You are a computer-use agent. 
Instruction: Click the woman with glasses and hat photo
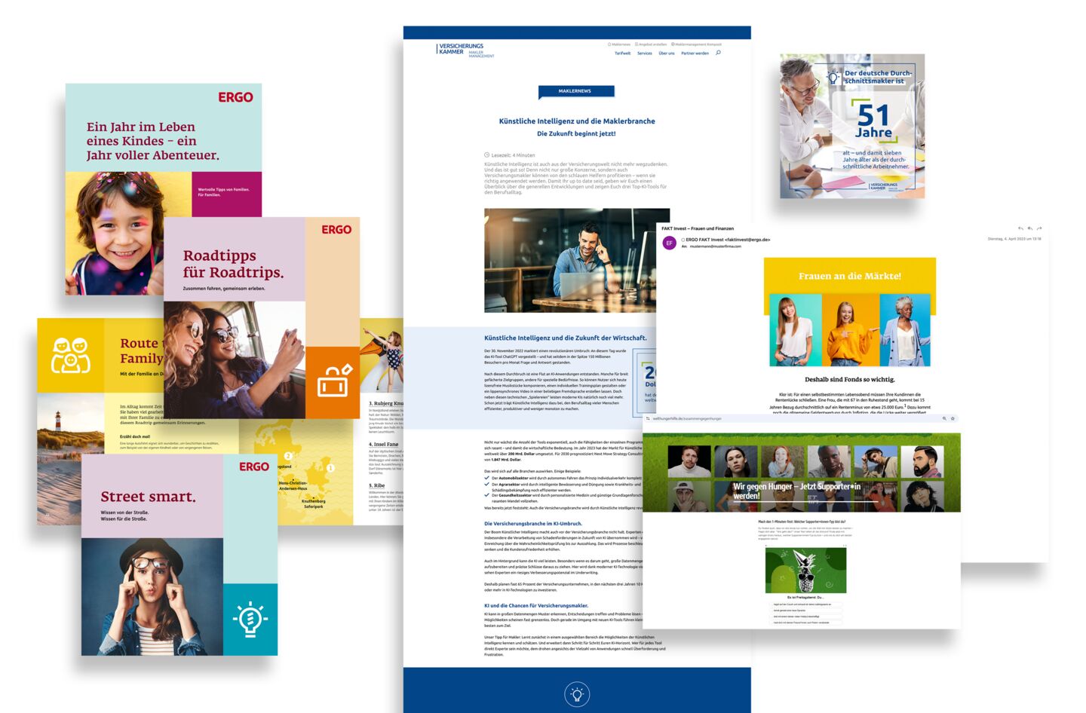pyautogui.click(x=152, y=596)
